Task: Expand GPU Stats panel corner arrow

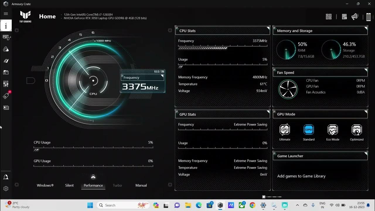Action: 268,112
